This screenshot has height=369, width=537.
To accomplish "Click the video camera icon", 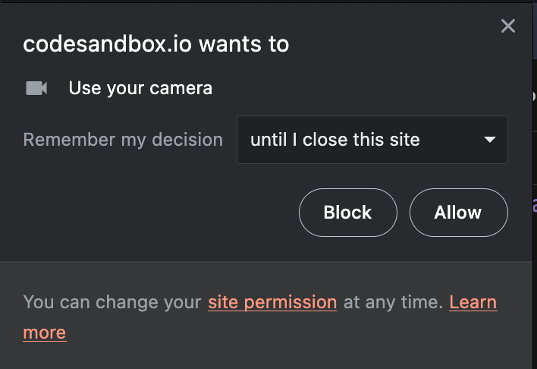I will tap(36, 88).
